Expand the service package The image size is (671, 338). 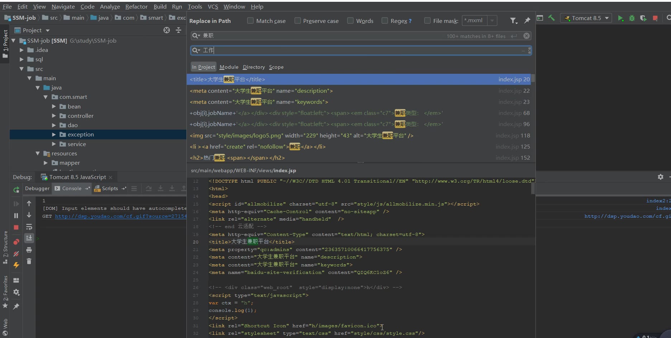pos(54,144)
